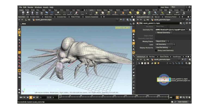Open the geometry file chooser icon
The height and width of the screenshot is (109, 209).
pyautogui.click(x=190, y=29)
